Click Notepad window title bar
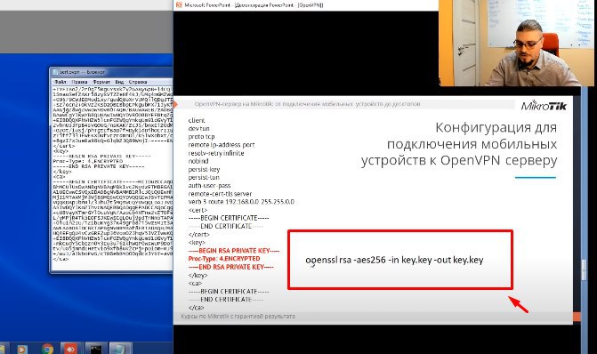This screenshot has height=354, width=597. pyautogui.click(x=111, y=72)
